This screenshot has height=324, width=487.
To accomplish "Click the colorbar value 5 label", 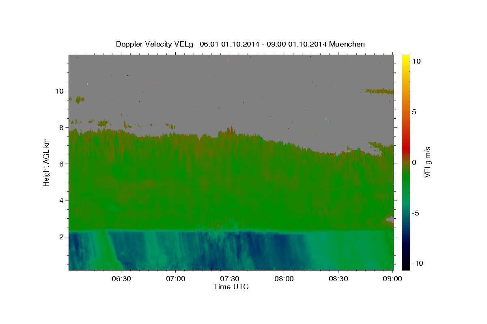I will 414,111.
